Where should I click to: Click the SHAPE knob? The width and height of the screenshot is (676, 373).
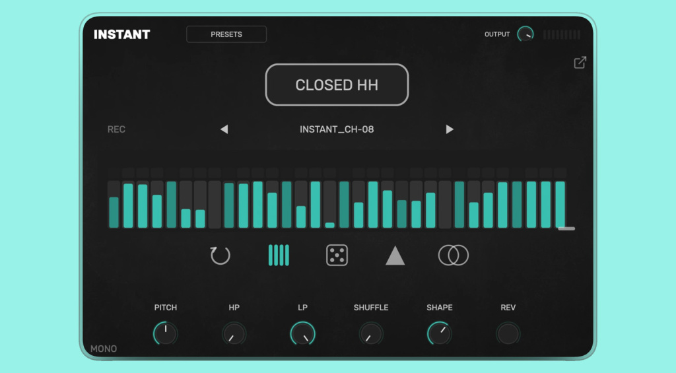click(439, 334)
